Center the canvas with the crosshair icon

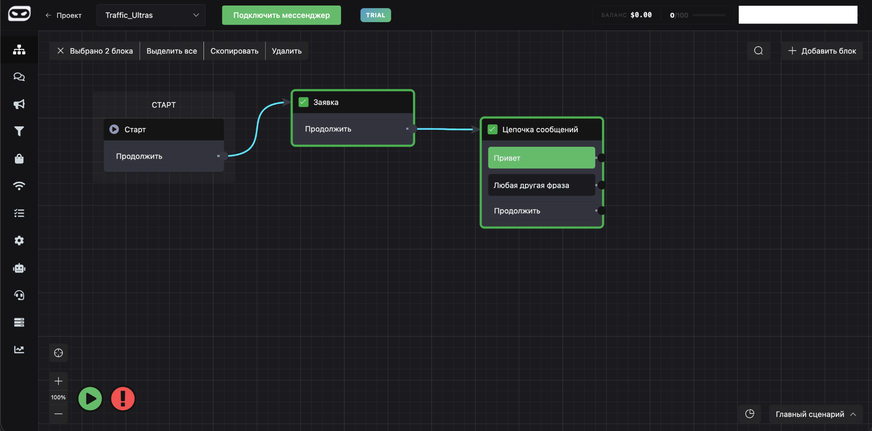[58, 353]
